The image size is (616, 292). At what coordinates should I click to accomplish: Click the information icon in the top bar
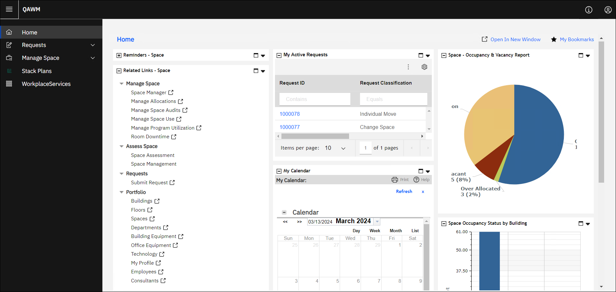[589, 10]
